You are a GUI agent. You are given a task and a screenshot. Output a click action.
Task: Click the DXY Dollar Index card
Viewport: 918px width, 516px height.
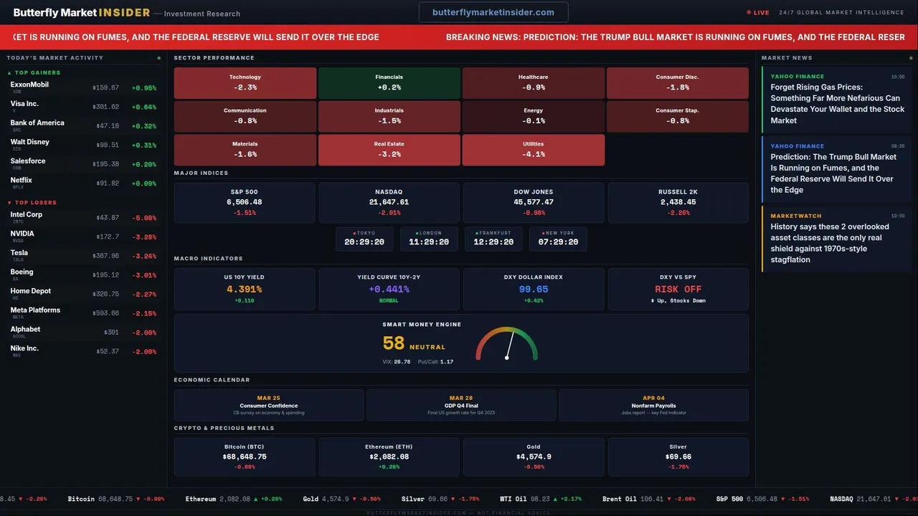point(534,289)
